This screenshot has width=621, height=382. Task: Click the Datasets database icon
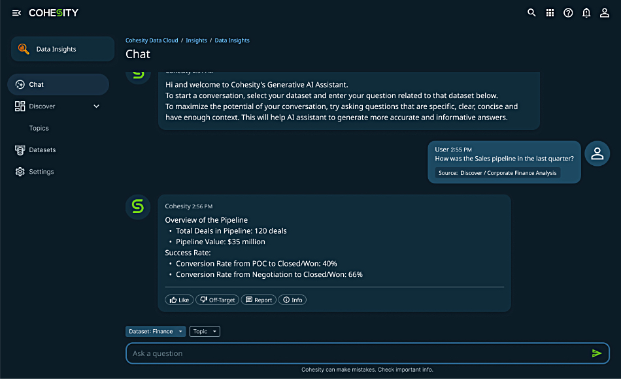pyautogui.click(x=20, y=150)
